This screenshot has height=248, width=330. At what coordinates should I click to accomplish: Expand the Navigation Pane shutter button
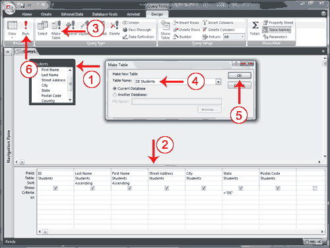8,52
